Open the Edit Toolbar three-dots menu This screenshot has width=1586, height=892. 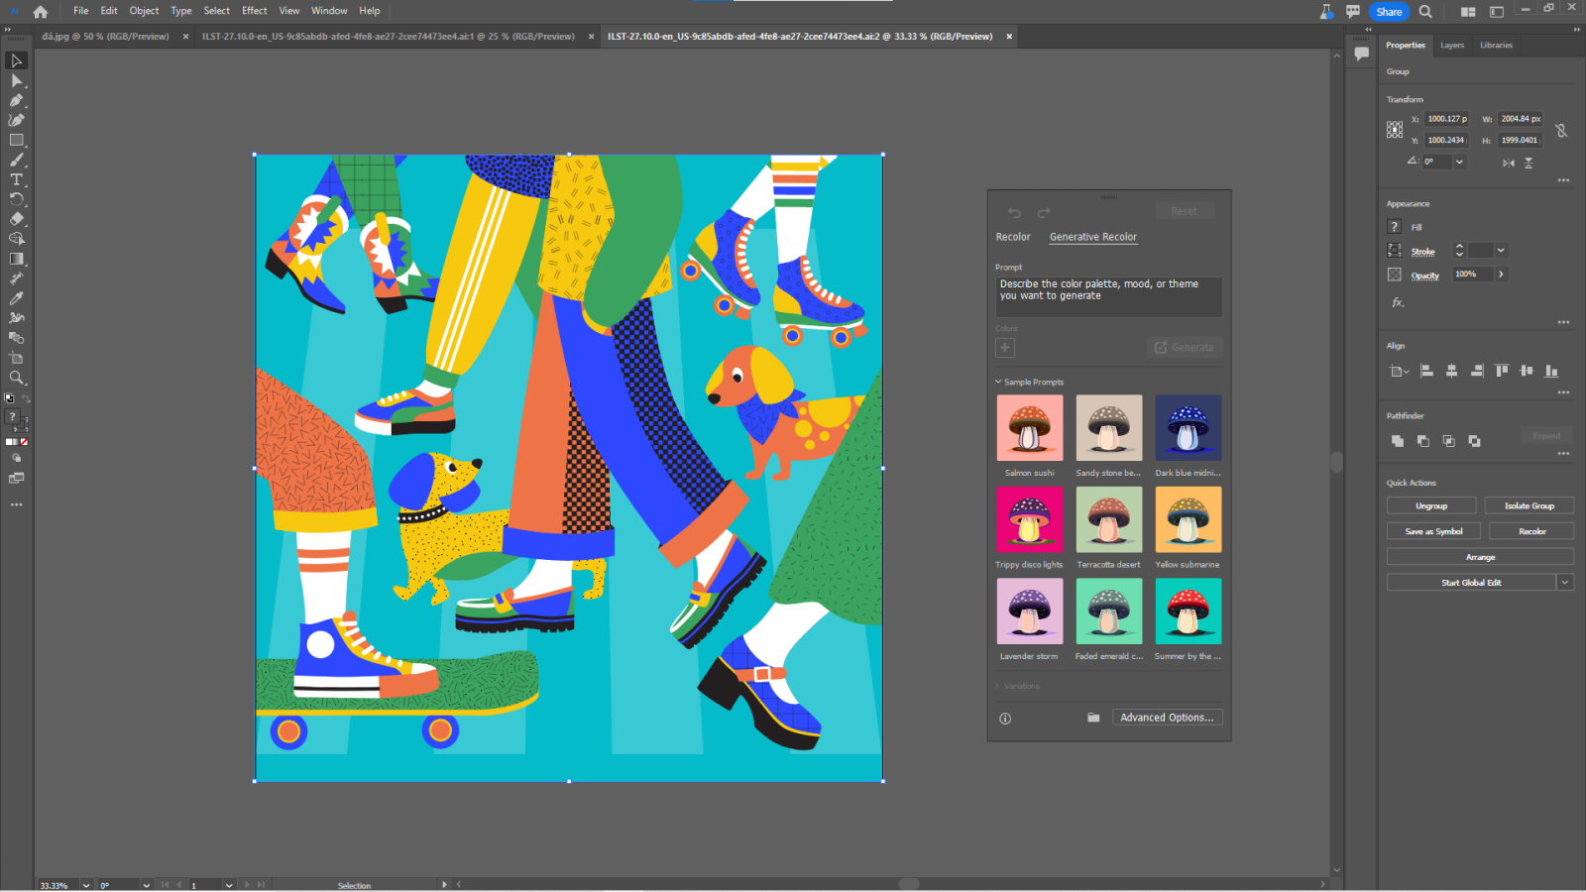pyautogui.click(x=16, y=504)
